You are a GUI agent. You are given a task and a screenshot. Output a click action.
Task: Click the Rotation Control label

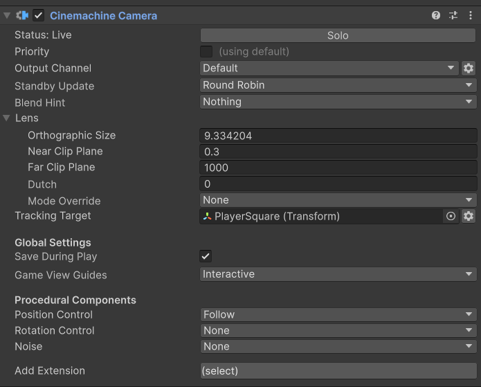pyautogui.click(x=55, y=330)
